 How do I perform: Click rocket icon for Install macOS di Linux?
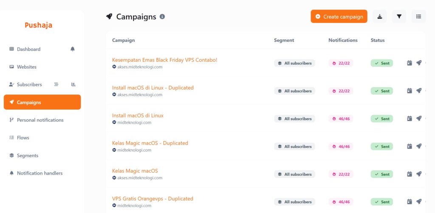pos(419,119)
